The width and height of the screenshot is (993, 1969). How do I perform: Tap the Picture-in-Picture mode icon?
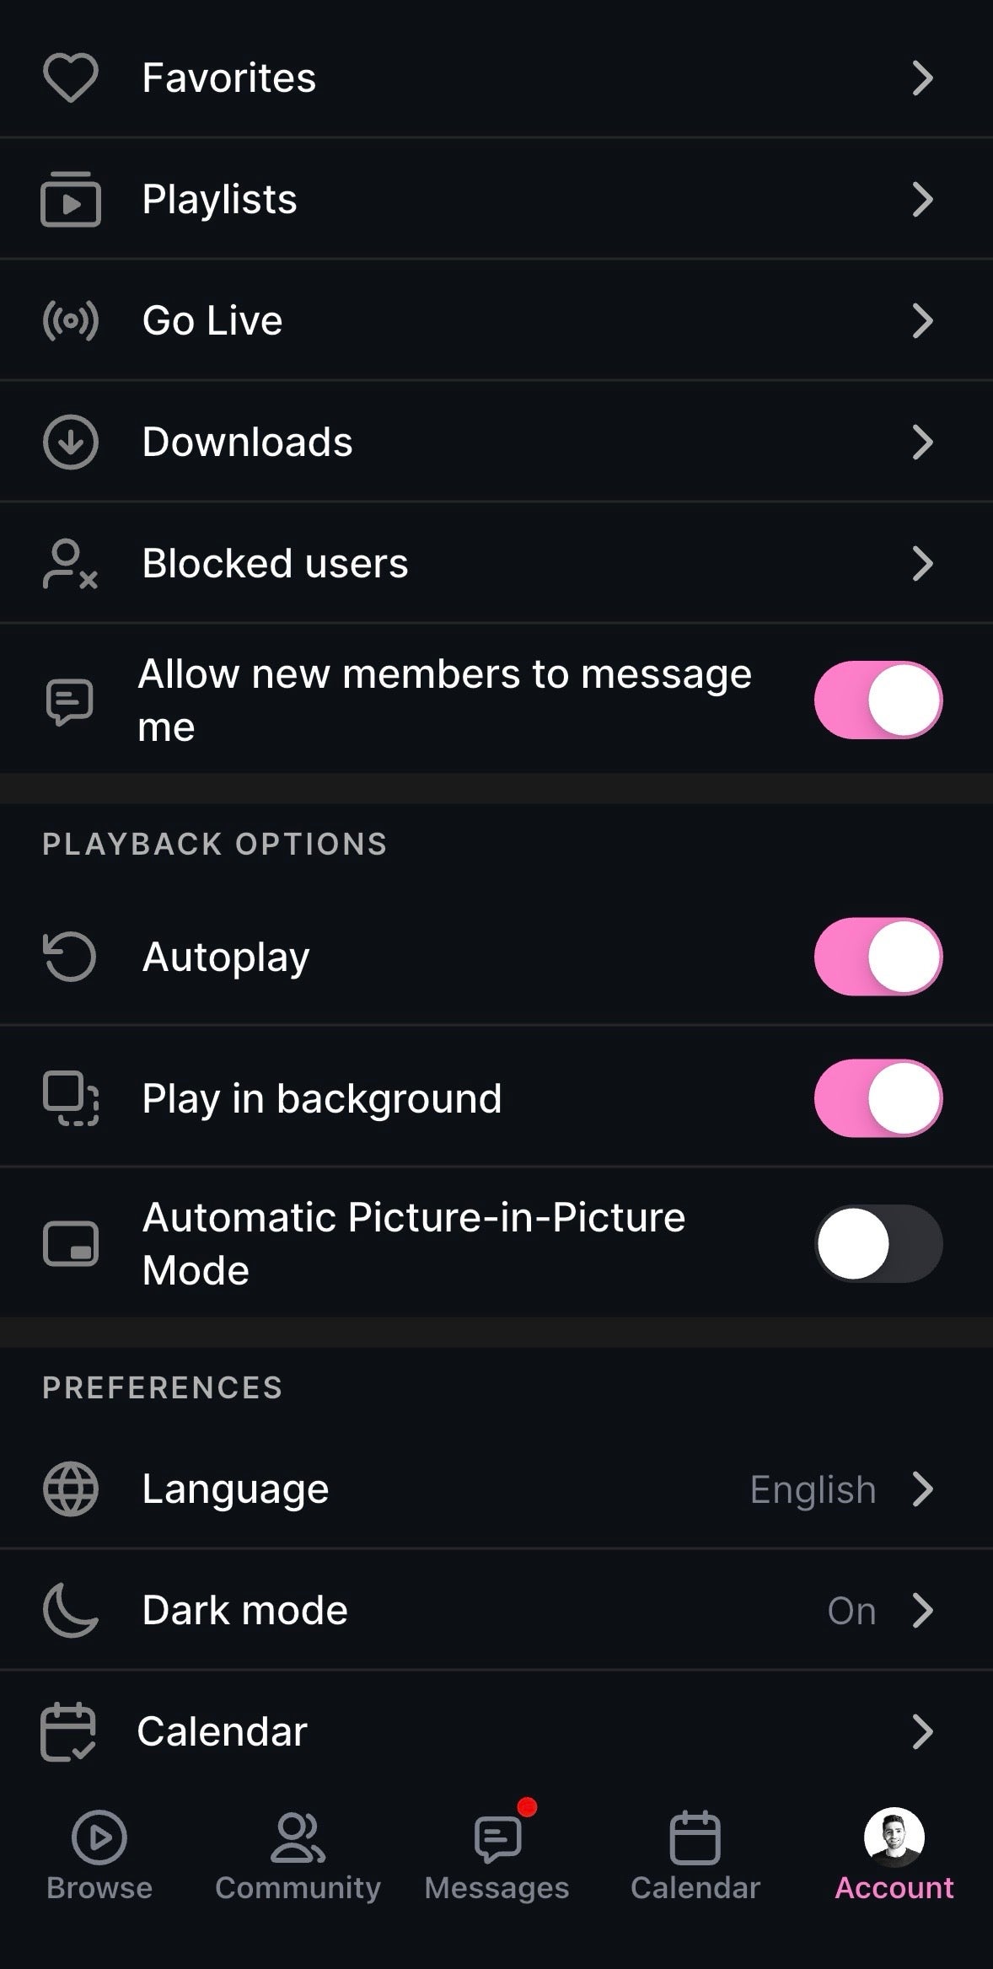click(x=71, y=1244)
